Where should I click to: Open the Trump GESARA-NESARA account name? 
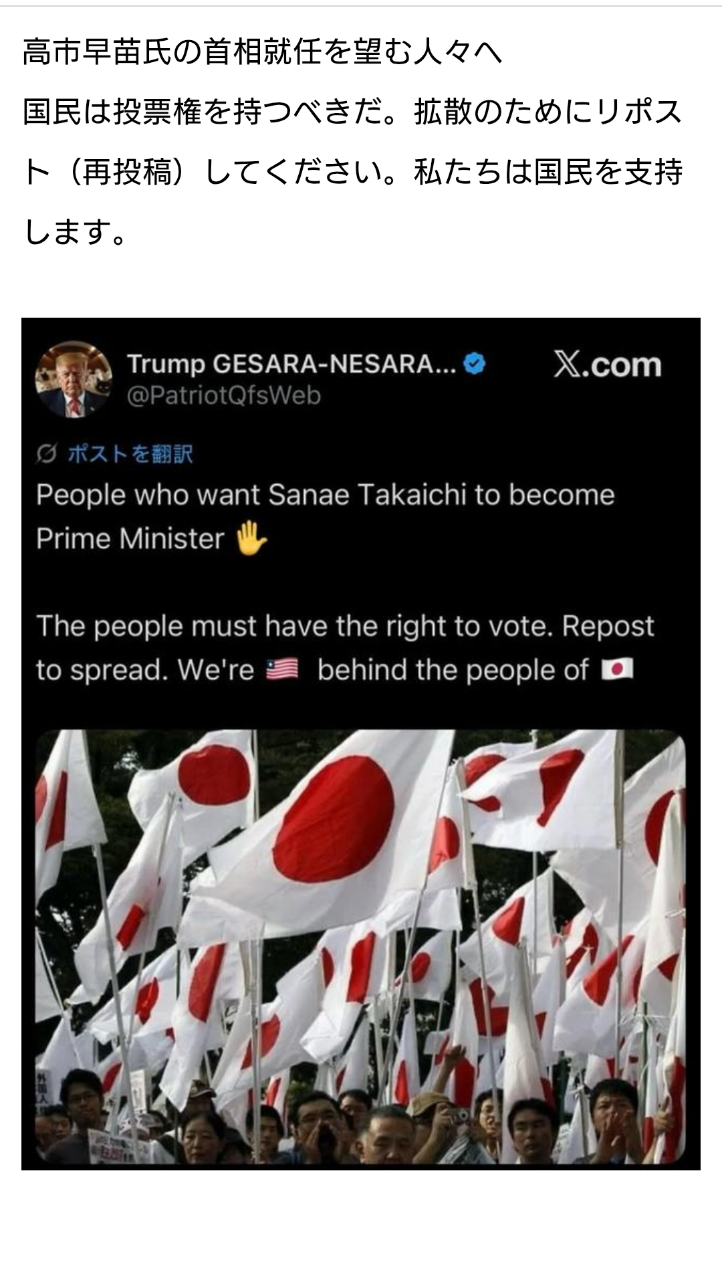(291, 364)
